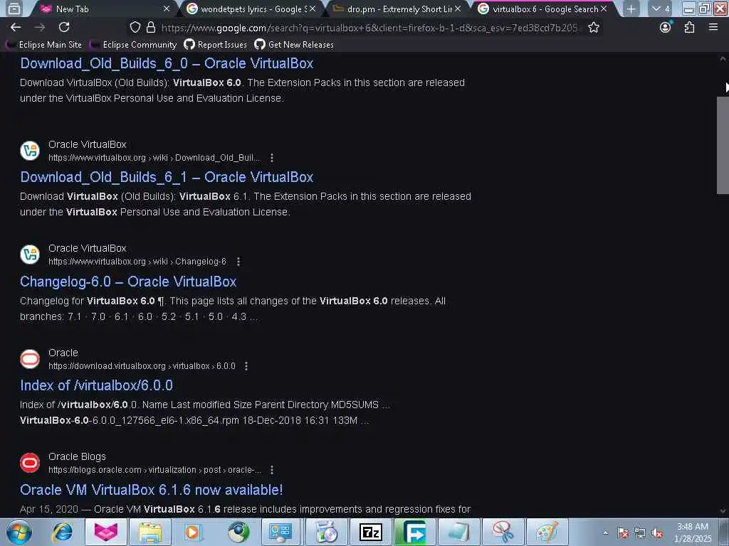Open Windows Explorer folder in taskbar
Viewport: 729px width, 546px height.
click(x=150, y=532)
